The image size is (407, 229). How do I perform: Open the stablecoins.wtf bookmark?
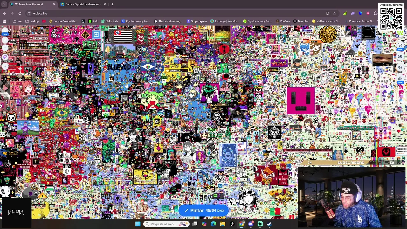coord(326,21)
